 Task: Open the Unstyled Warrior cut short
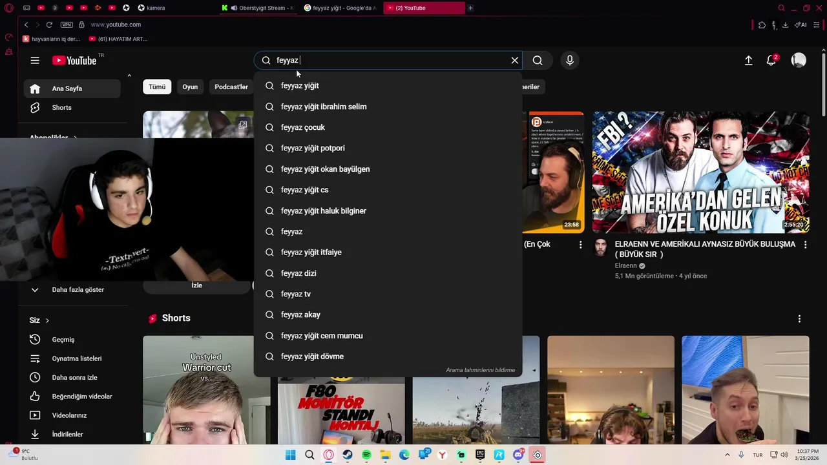[206, 389]
